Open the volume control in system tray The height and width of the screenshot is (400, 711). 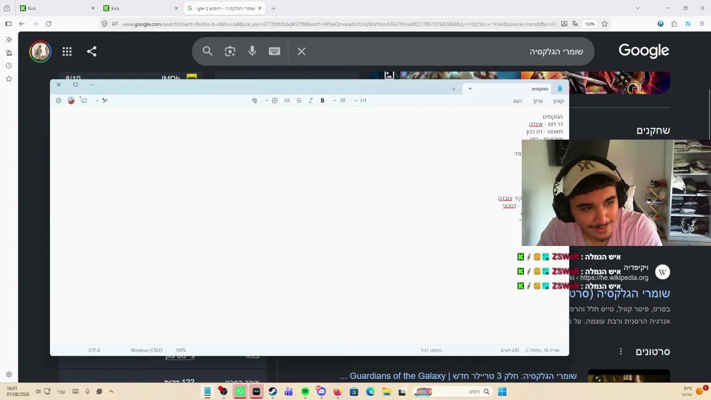click(38, 392)
